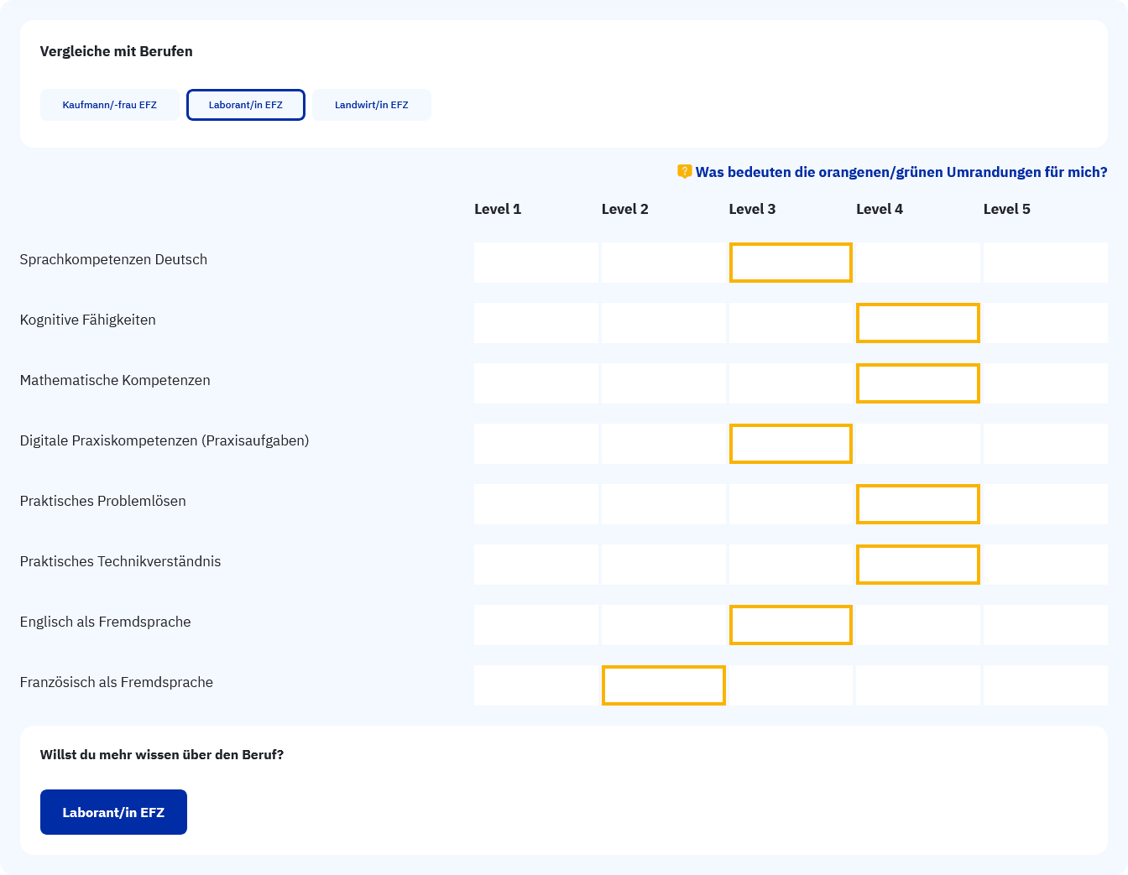Click Level 5 cell in Kognitive Fähigkeiten row

click(1046, 323)
